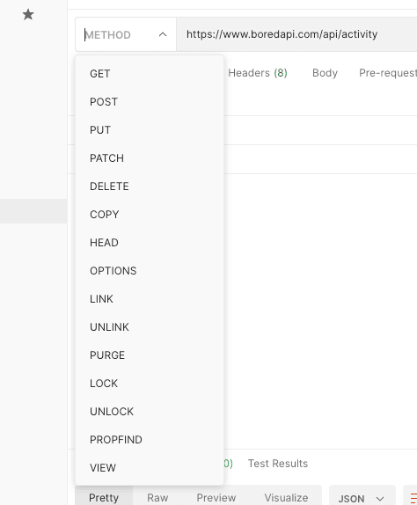Select VIEW at the list bottom
Viewport: 417px width, 505px height.
coord(150,468)
